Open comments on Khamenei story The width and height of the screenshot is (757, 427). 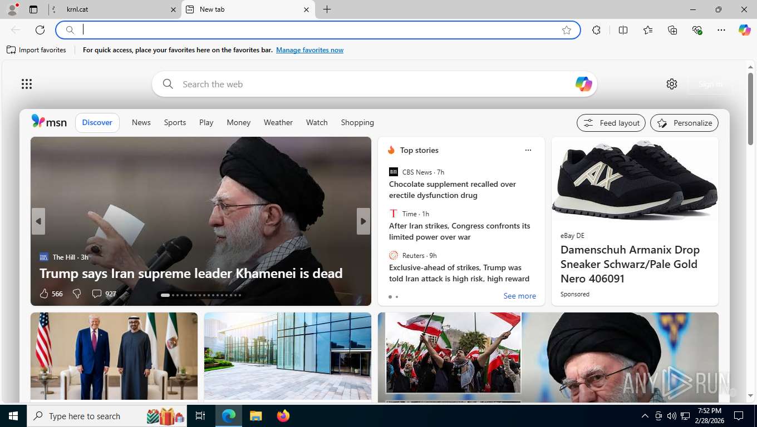pos(104,294)
